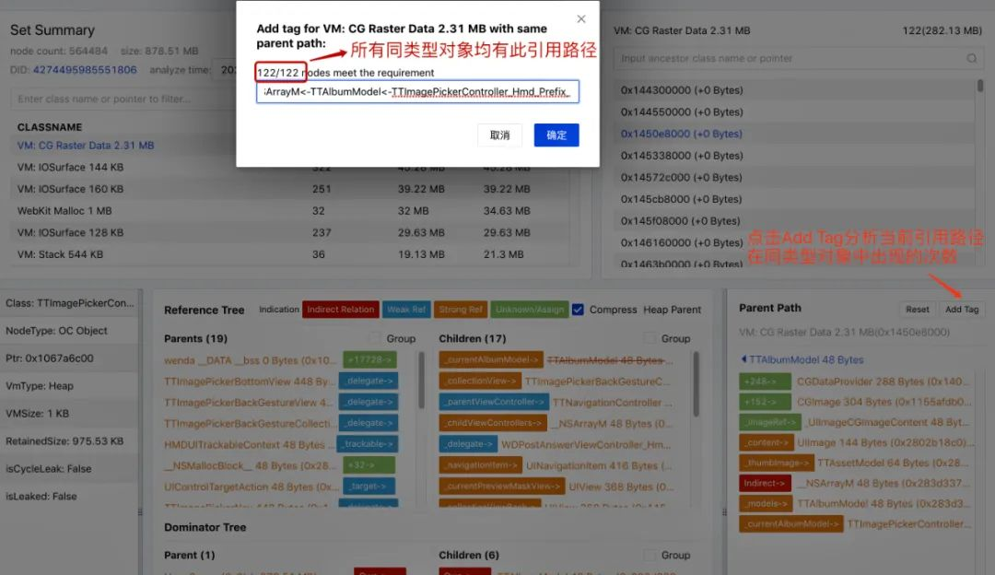The width and height of the screenshot is (995, 575).
Task: Collapse TTAlbumModel 48 Bytes path arrow
Action: pos(743,359)
